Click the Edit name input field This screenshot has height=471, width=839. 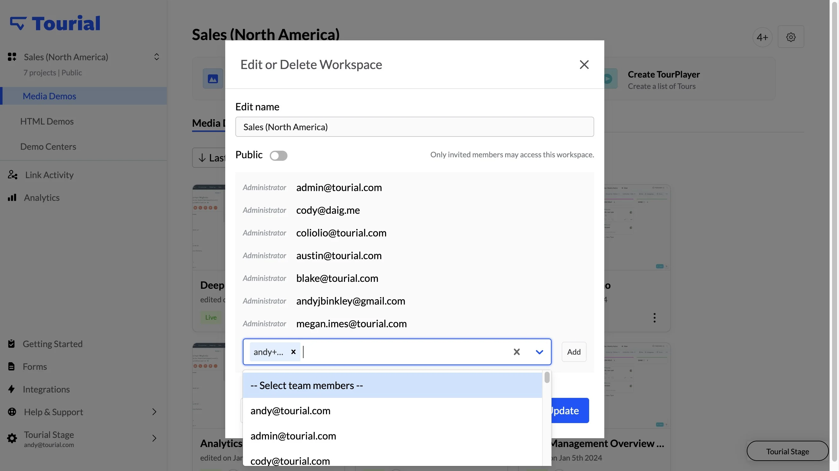(414, 127)
